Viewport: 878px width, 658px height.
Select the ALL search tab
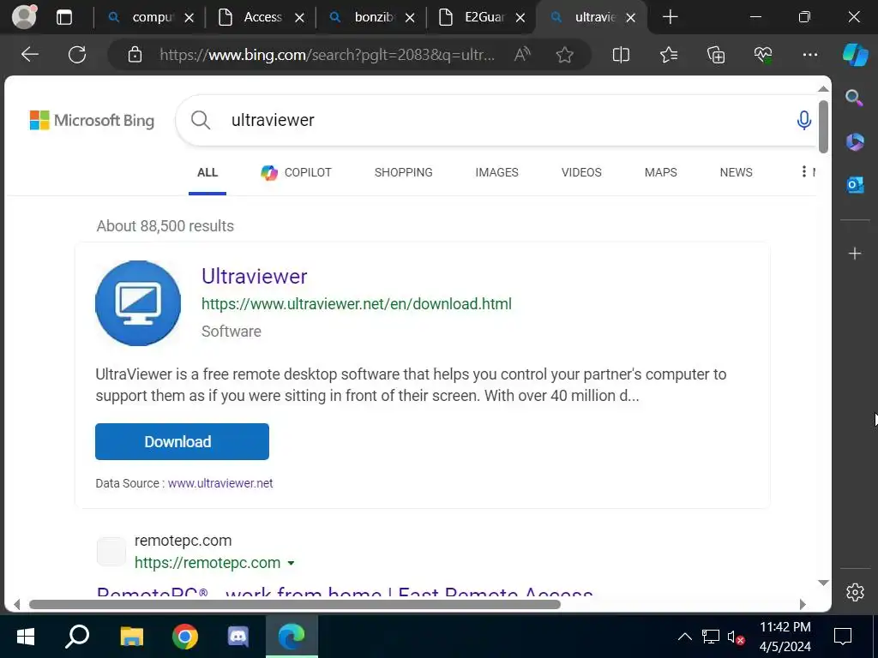tap(207, 172)
